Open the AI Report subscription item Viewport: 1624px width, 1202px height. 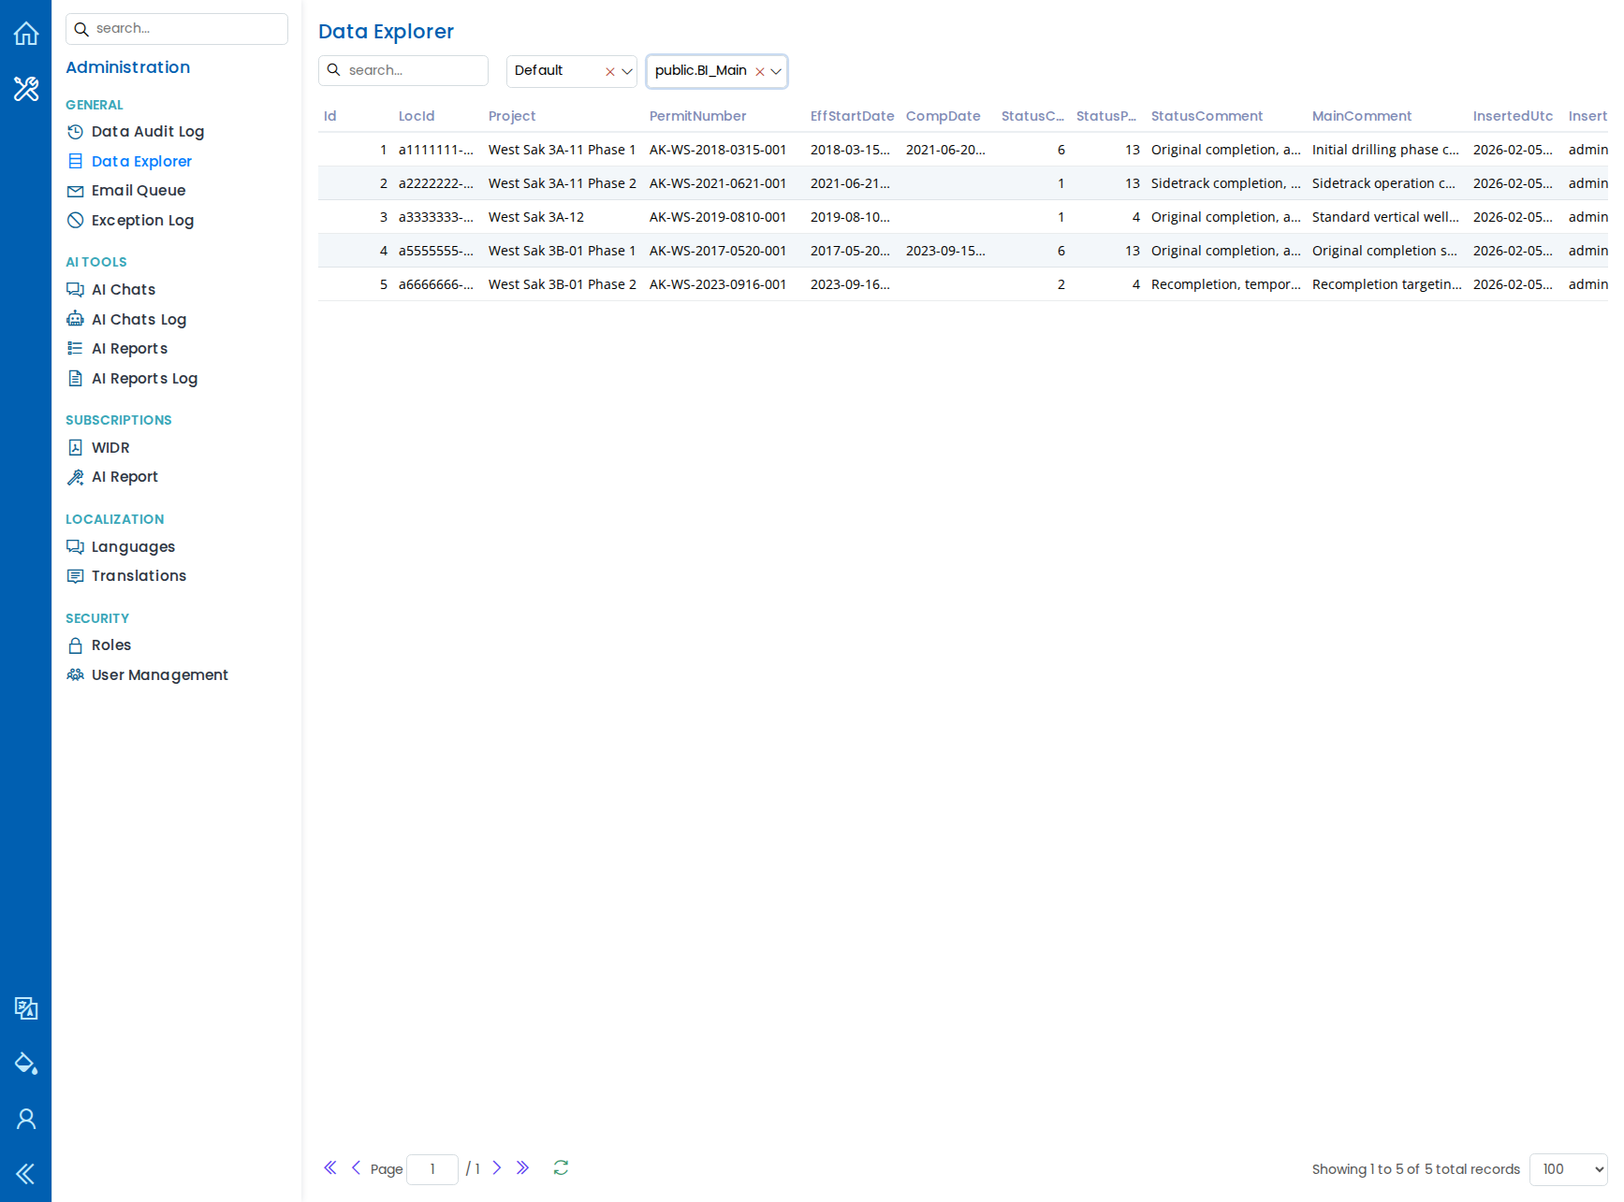[x=124, y=477]
